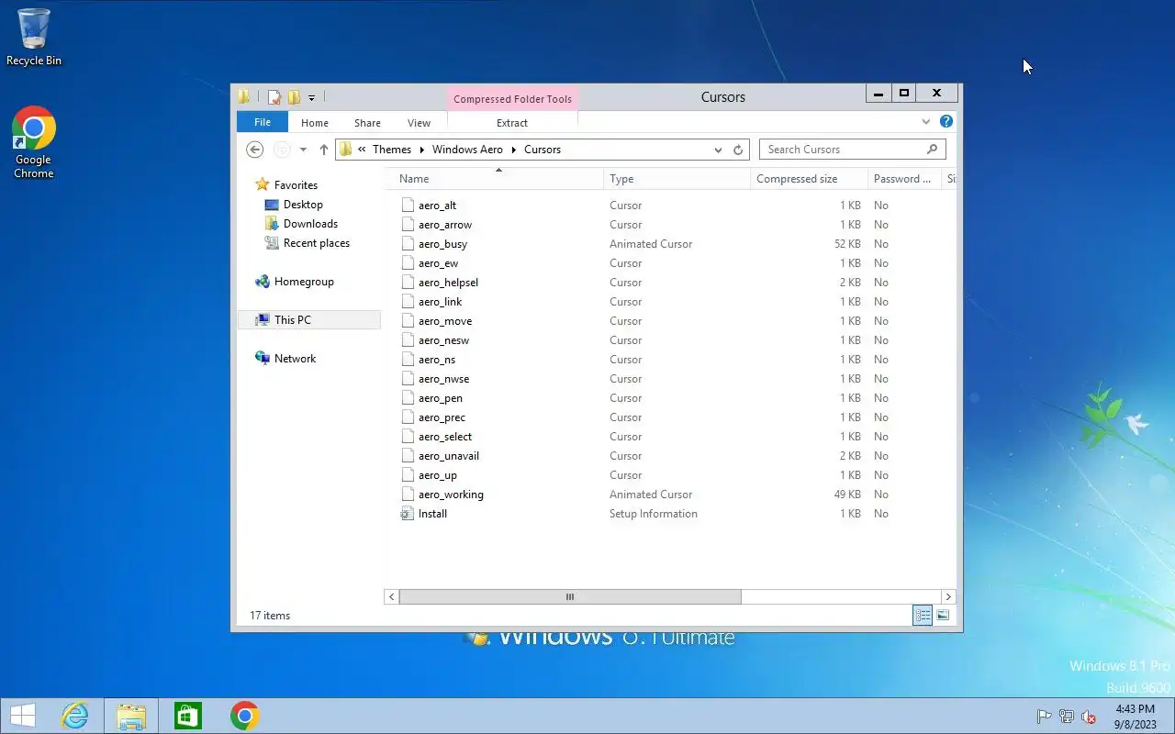Viewport: 1175px width, 734px height.
Task: Select Favorites in the navigation pane
Action: click(296, 185)
